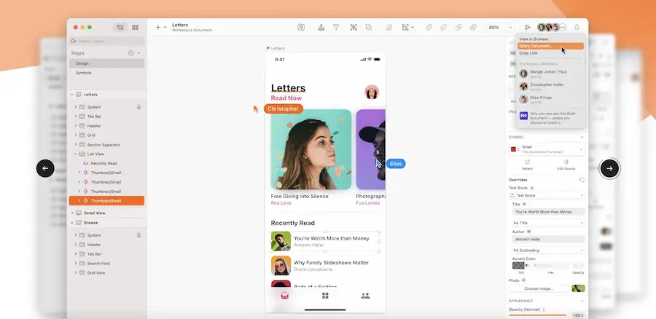This screenshot has height=319, width=656.
Task: Click the Choose Image button
Action: [539, 288]
